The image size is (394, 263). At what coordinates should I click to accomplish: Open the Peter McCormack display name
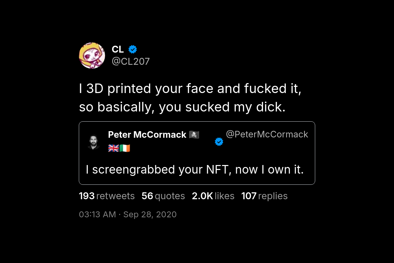147,135
